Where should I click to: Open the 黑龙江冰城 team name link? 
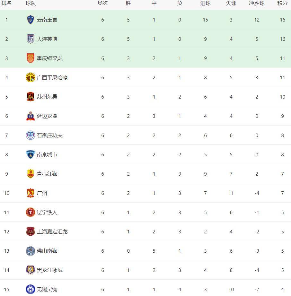[49, 270]
